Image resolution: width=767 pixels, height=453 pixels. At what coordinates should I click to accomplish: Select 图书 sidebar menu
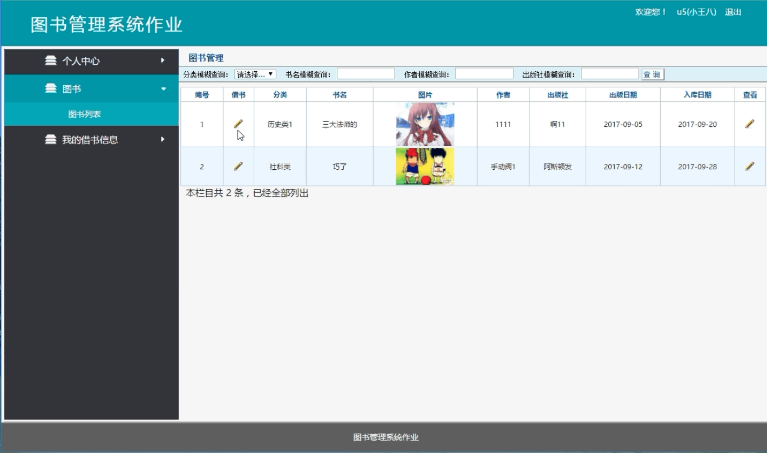tap(91, 89)
